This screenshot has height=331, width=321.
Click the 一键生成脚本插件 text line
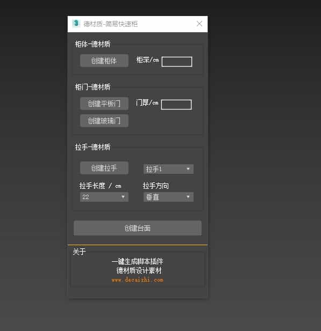[138, 262]
